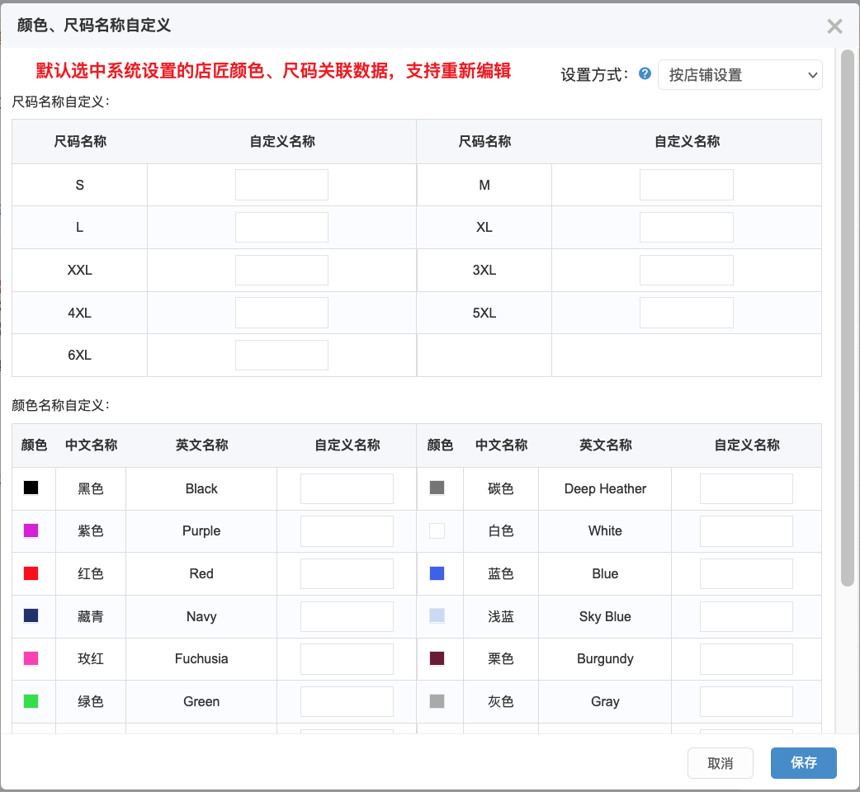860x792 pixels.
Task: Click the white color swatch
Action: (x=437, y=530)
